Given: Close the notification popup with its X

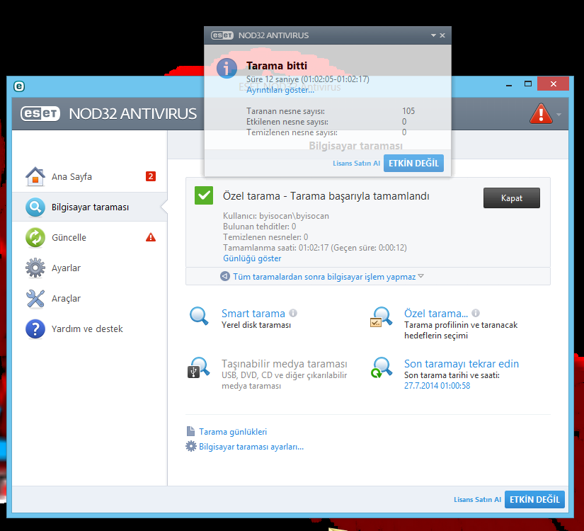Looking at the screenshot, I should [442, 35].
